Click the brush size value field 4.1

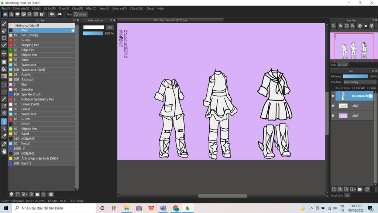click(x=110, y=27)
